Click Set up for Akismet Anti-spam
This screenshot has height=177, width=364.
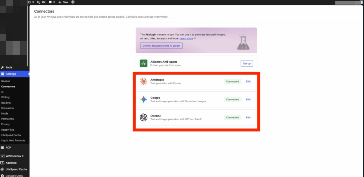point(247,64)
